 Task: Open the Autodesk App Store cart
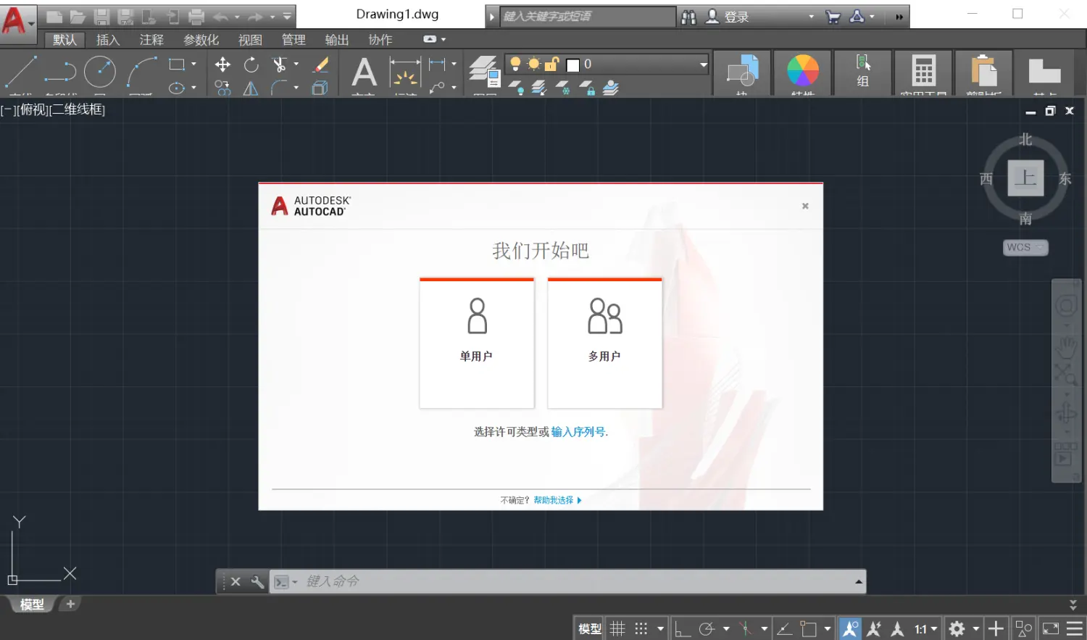point(833,17)
